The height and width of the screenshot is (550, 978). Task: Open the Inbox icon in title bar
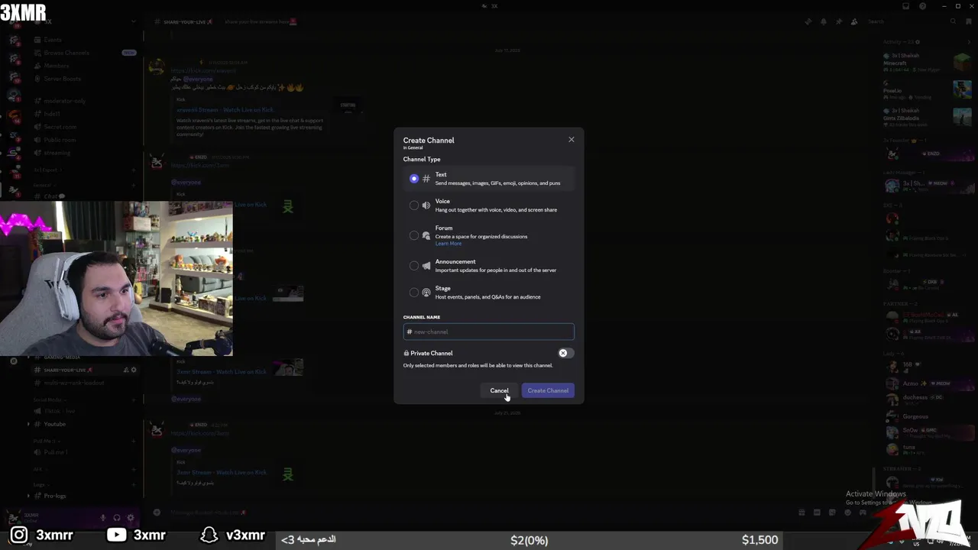click(x=906, y=6)
